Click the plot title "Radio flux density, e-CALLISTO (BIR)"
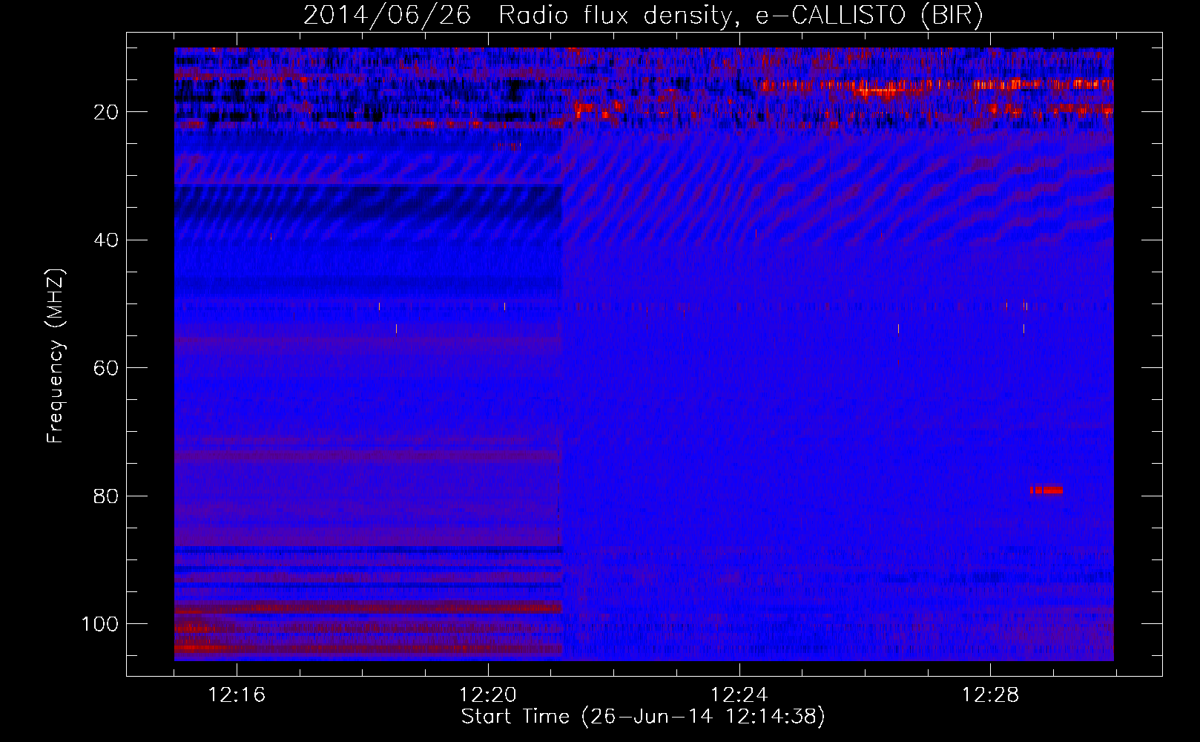Image resolution: width=1200 pixels, height=742 pixels. coord(740,16)
